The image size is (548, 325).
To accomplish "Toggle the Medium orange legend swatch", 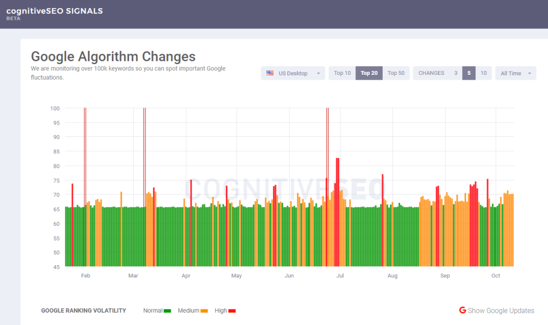I will (204, 311).
